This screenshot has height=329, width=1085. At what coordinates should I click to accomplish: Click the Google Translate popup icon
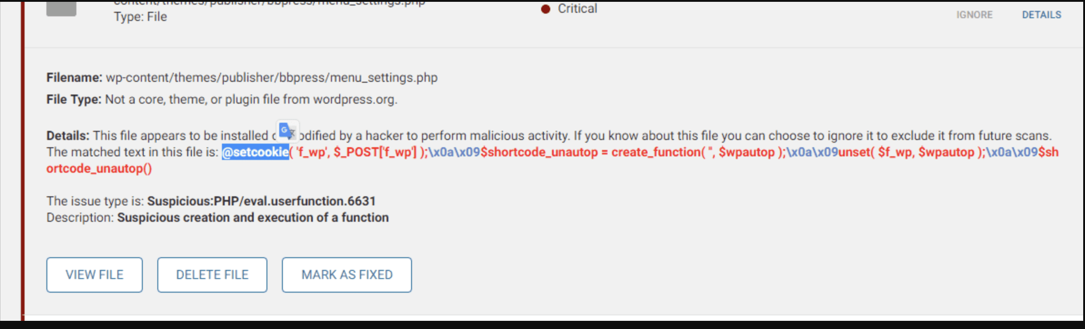coord(287,132)
